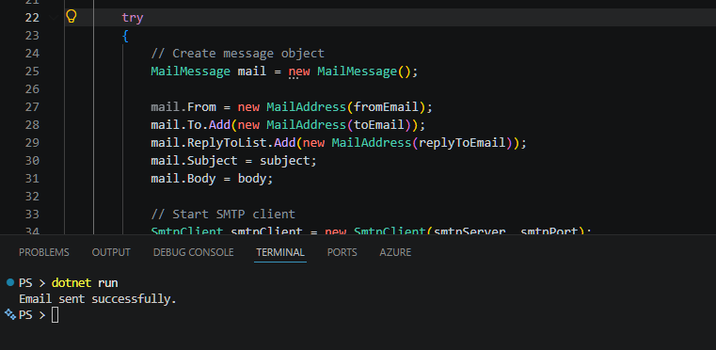
Task: Click the squiggle-underlined 'new' on line 25
Action: (299, 72)
